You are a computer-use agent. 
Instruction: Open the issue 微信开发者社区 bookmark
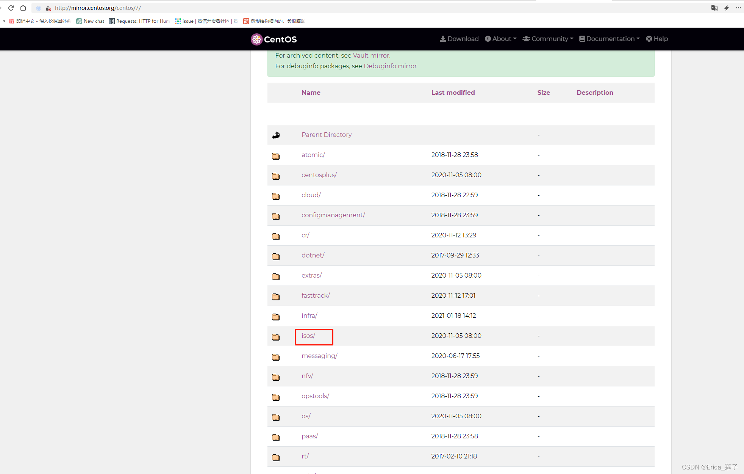click(x=206, y=21)
